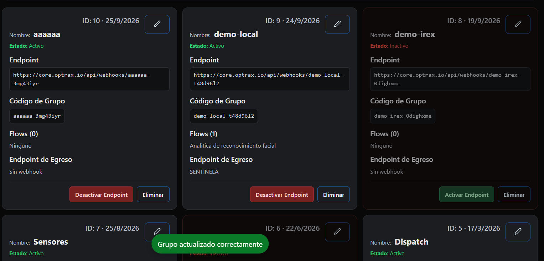Screen dimensions: 544x261
Task: Deactivate the aaaaaa endpoint
Action: 101,194
